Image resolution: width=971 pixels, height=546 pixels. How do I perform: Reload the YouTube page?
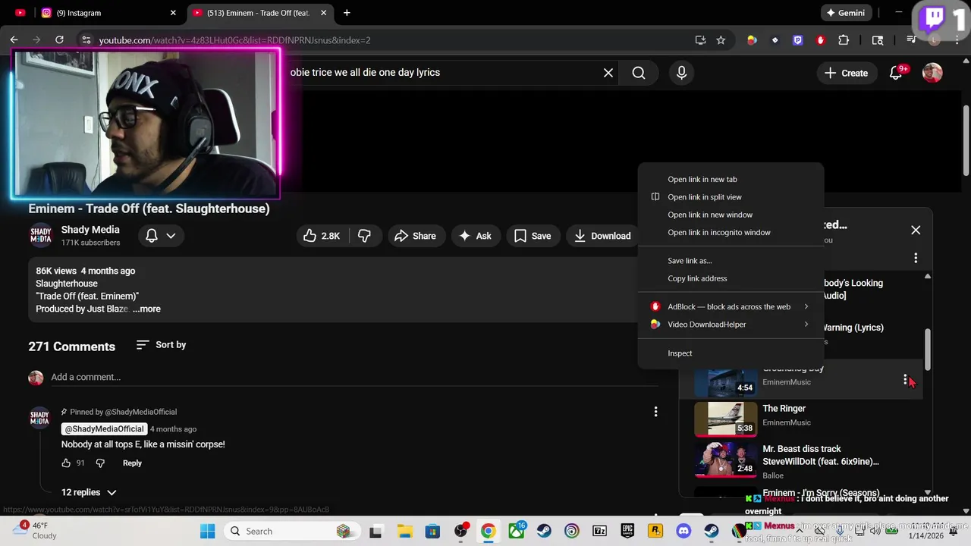[59, 40]
